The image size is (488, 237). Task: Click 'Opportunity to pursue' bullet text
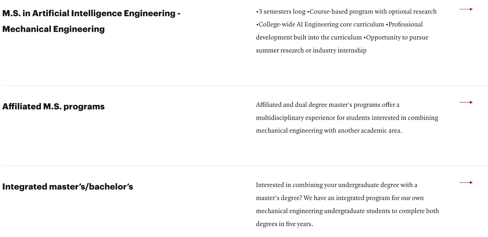point(397,38)
